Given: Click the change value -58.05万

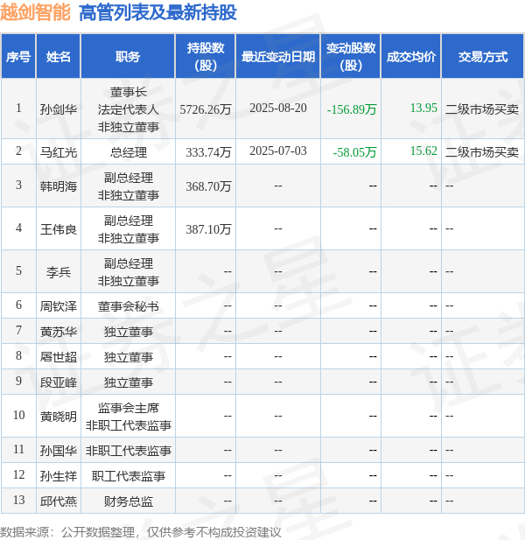Looking at the screenshot, I should [x=354, y=152].
